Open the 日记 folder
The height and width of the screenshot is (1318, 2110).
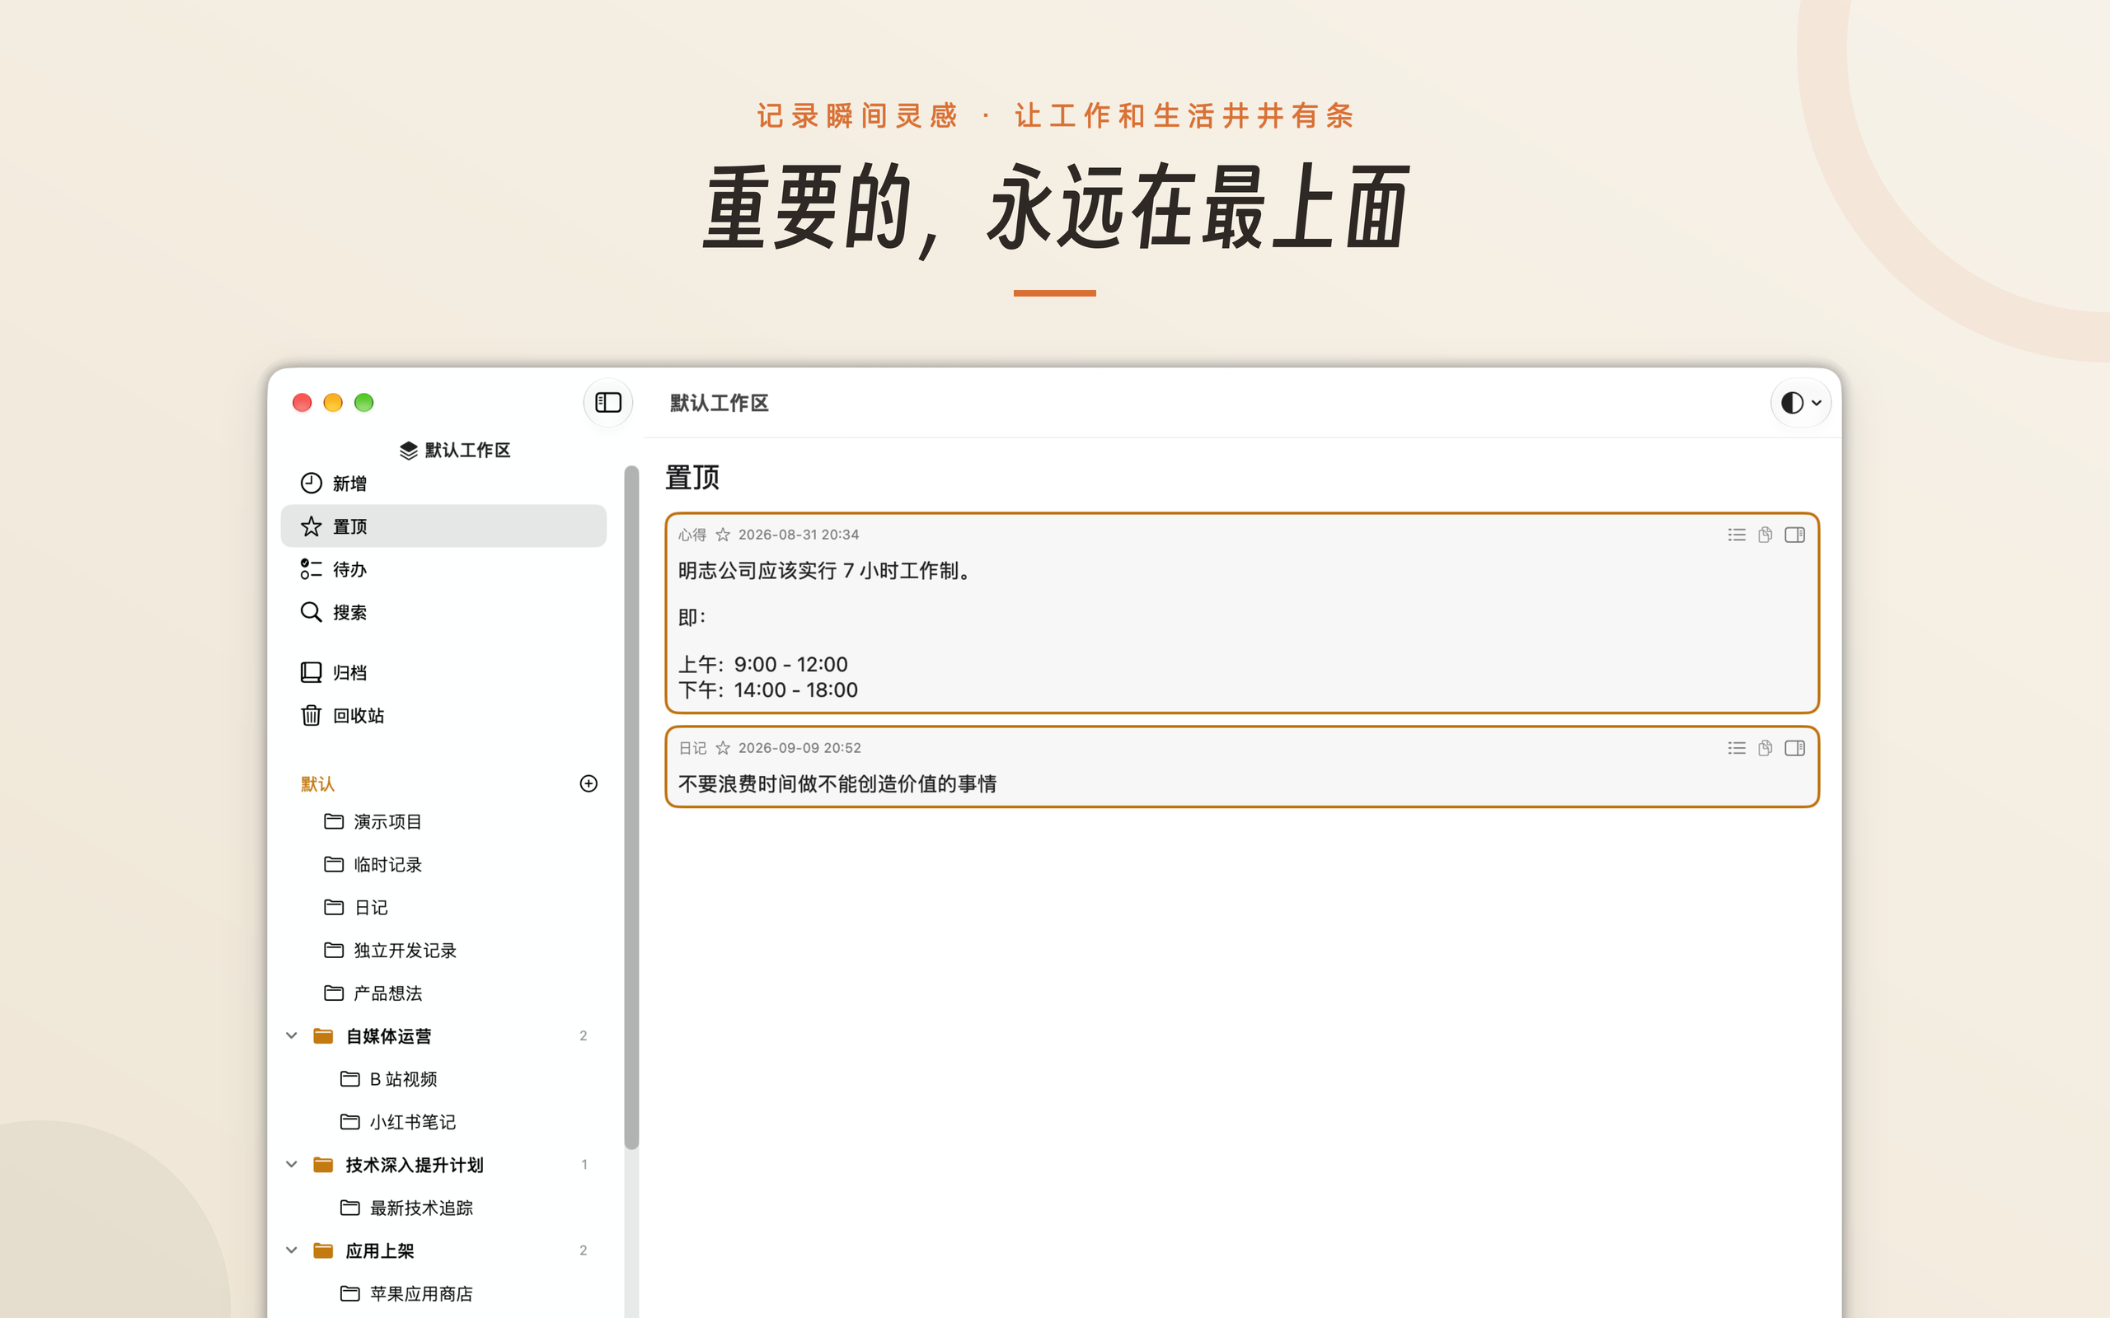(x=443, y=907)
